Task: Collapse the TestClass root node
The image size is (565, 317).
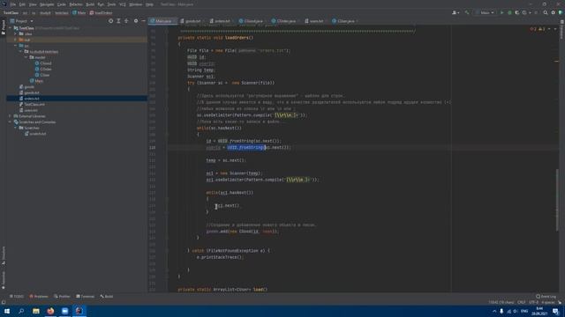Action: point(10,28)
